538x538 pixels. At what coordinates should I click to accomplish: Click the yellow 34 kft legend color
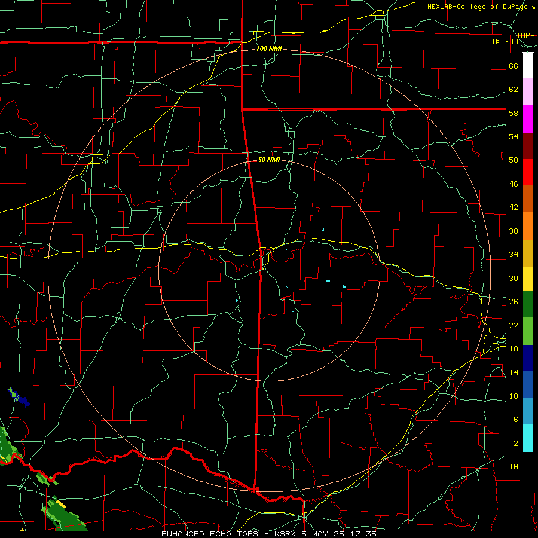click(528, 278)
